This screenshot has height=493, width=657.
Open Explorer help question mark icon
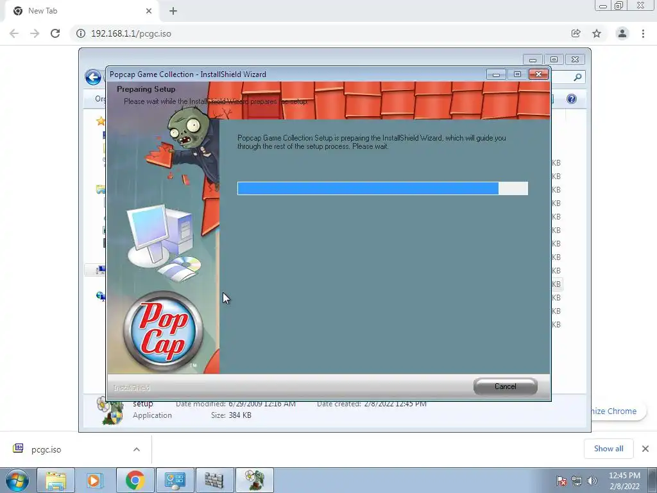(x=572, y=99)
